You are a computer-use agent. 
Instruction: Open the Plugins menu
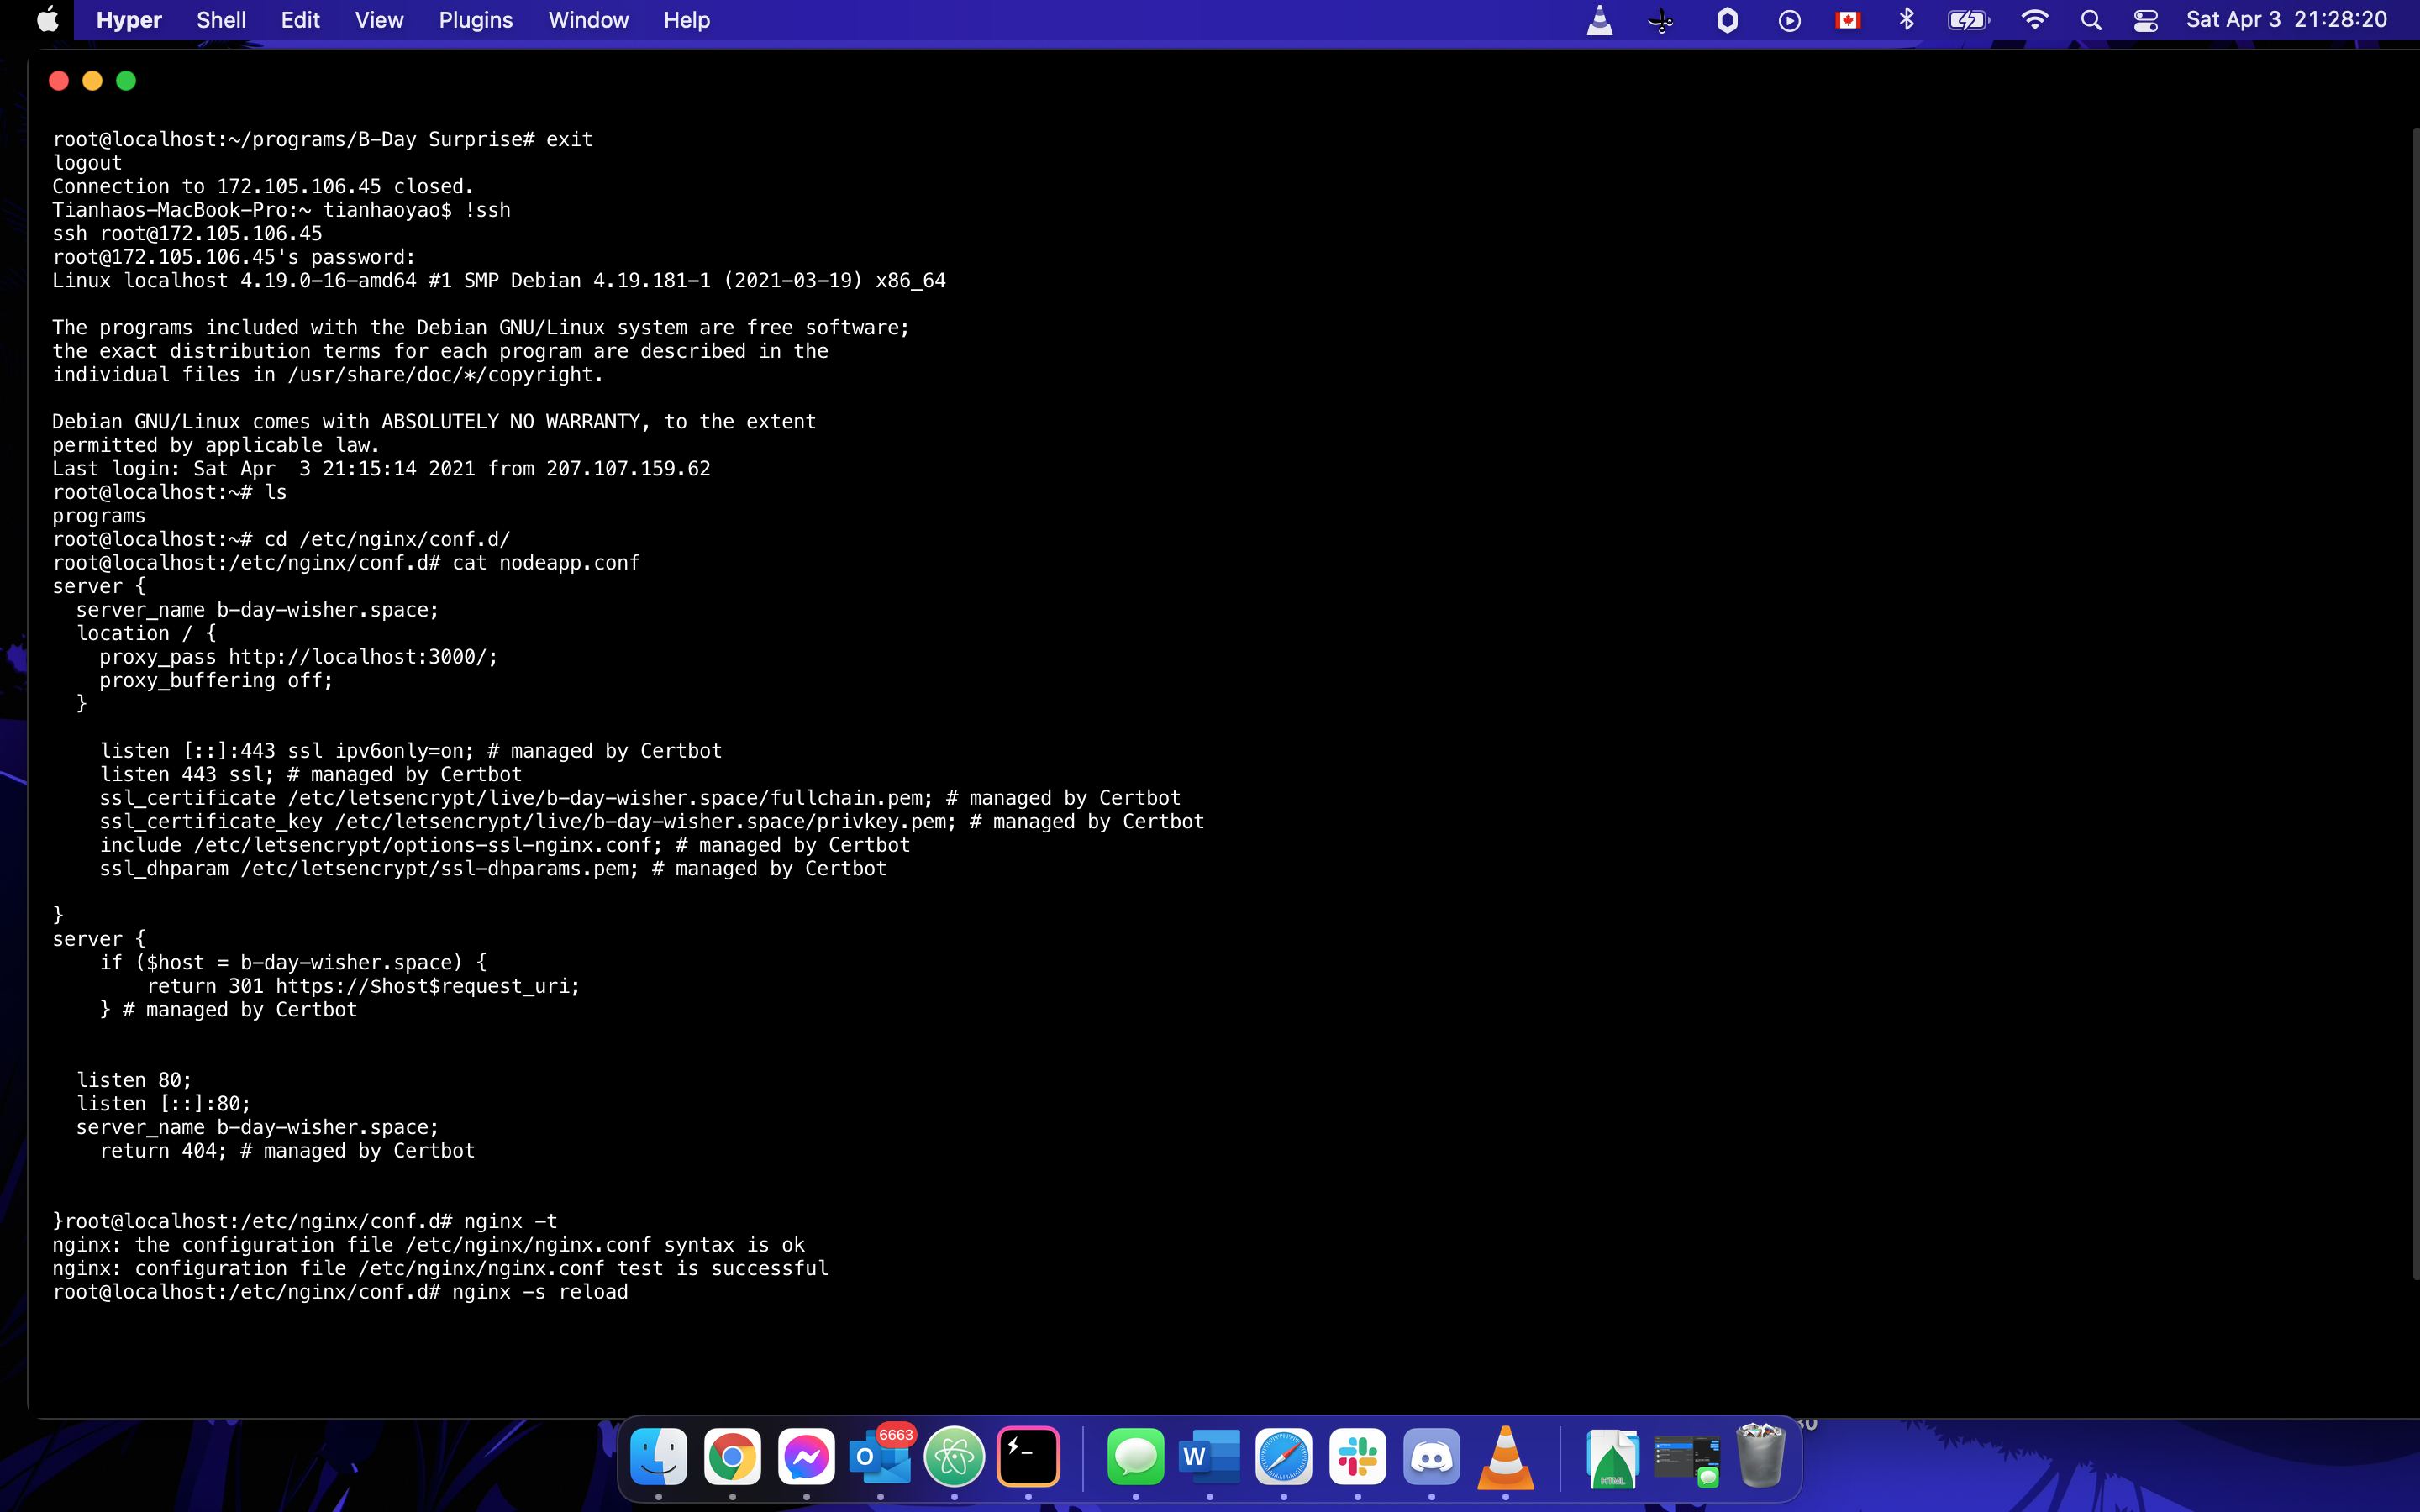click(x=475, y=20)
